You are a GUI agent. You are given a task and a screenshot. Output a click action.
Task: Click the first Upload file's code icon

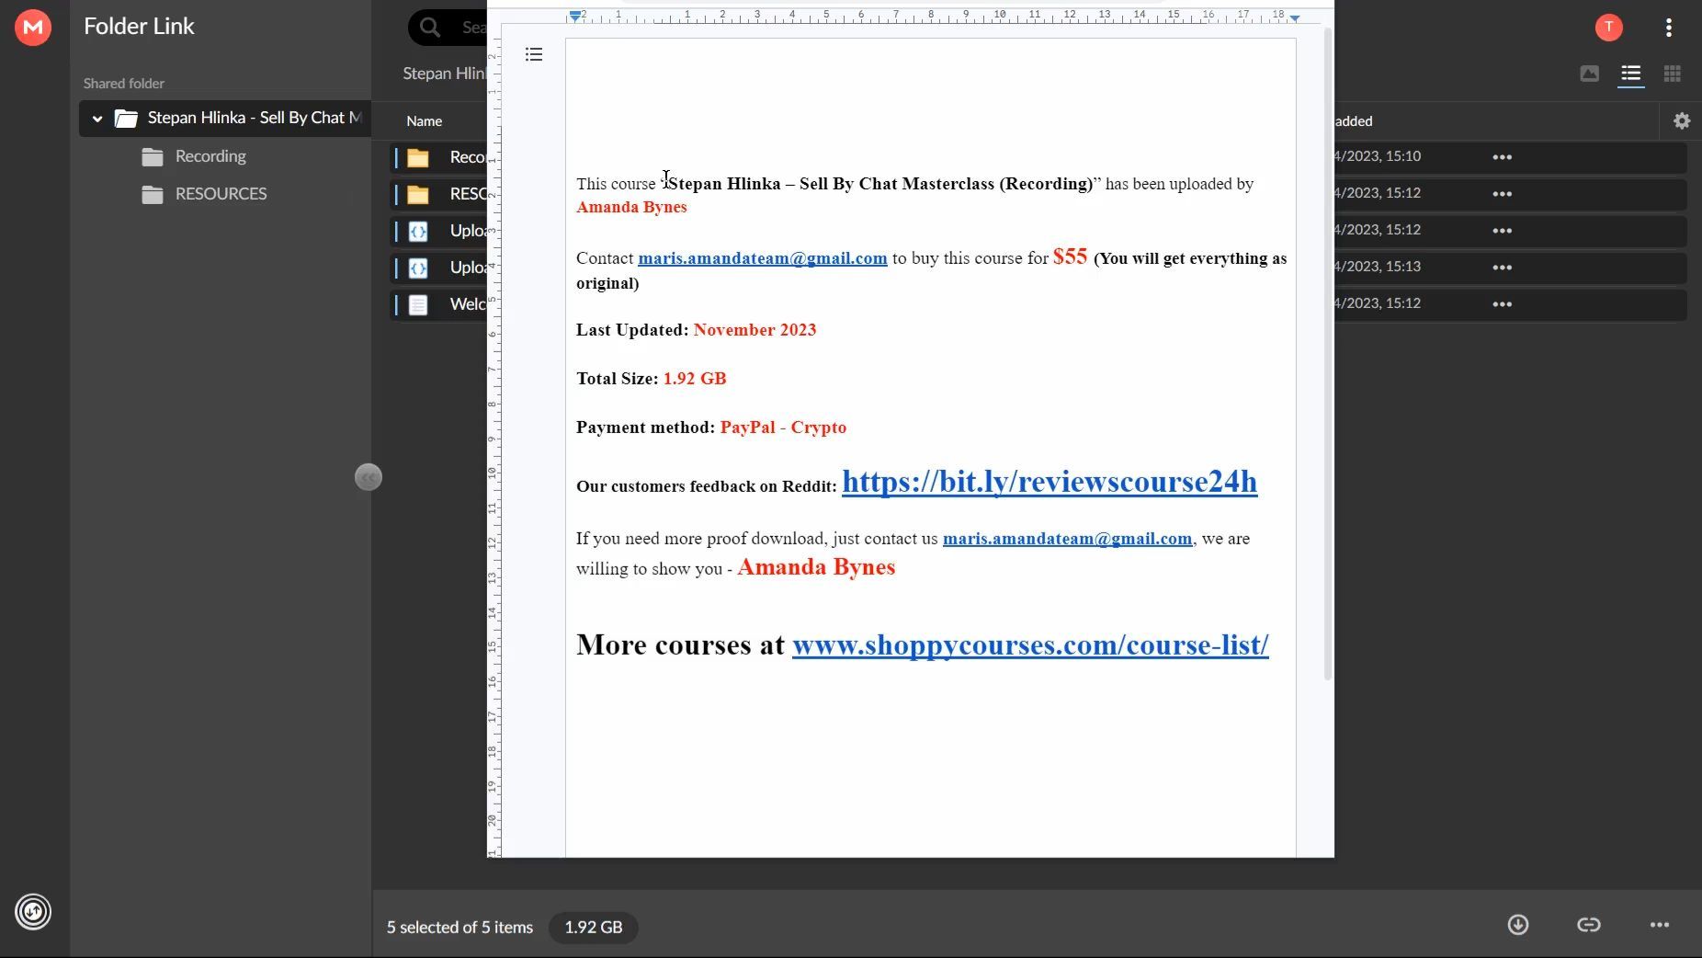pos(418,232)
